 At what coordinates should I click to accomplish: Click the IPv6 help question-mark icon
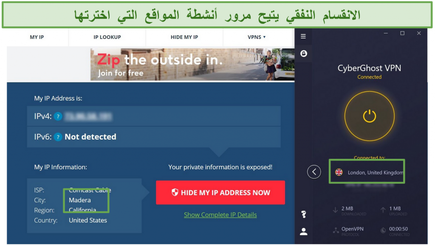[x=58, y=137]
